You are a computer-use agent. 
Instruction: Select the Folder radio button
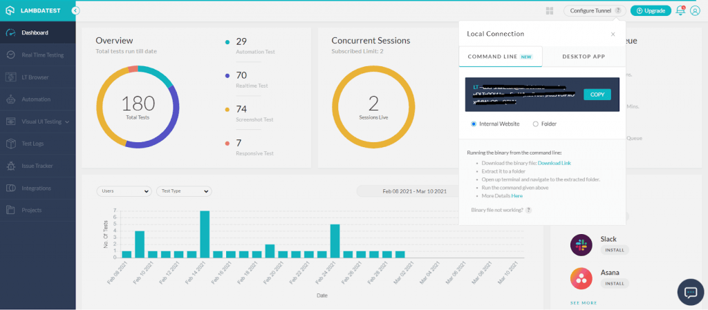tap(536, 124)
